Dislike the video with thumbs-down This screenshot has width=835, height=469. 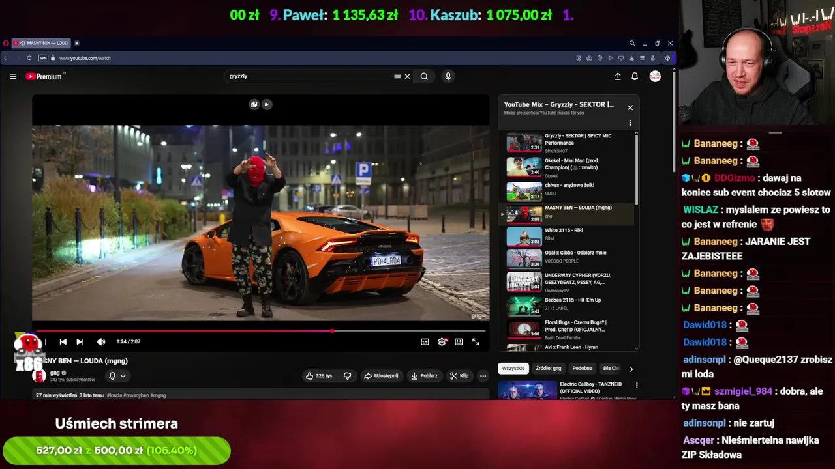pos(348,376)
